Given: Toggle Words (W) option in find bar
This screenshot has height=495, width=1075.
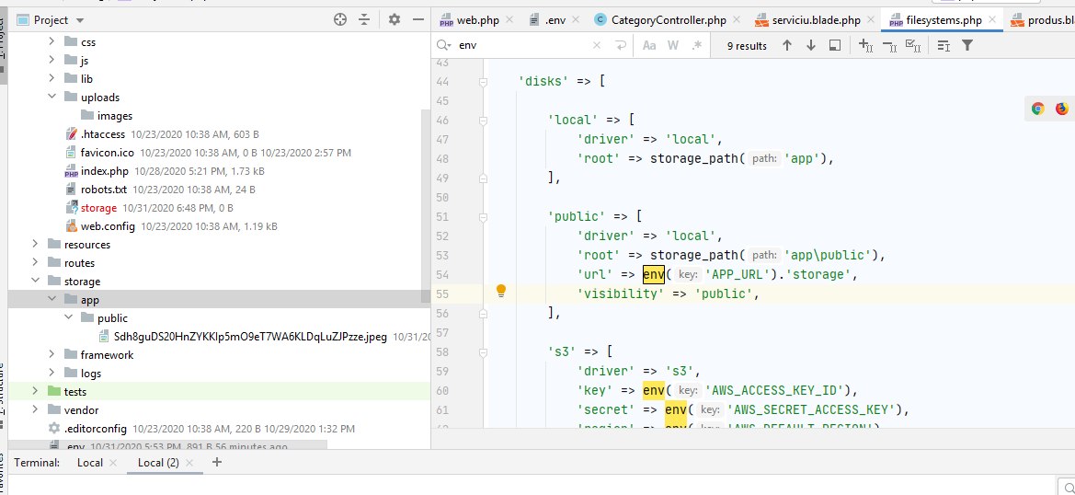Looking at the screenshot, I should coord(673,45).
